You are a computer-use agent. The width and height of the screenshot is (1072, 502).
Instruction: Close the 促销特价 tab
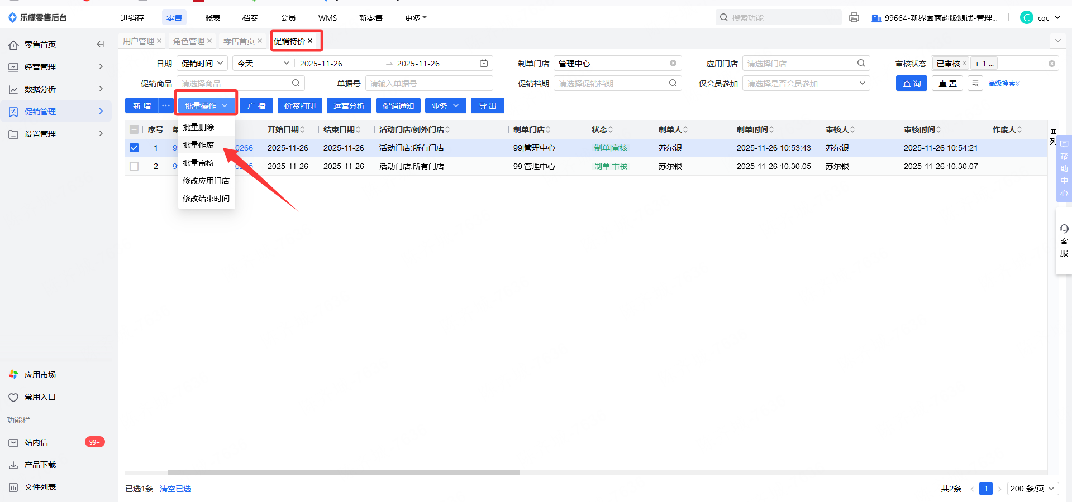coord(310,41)
